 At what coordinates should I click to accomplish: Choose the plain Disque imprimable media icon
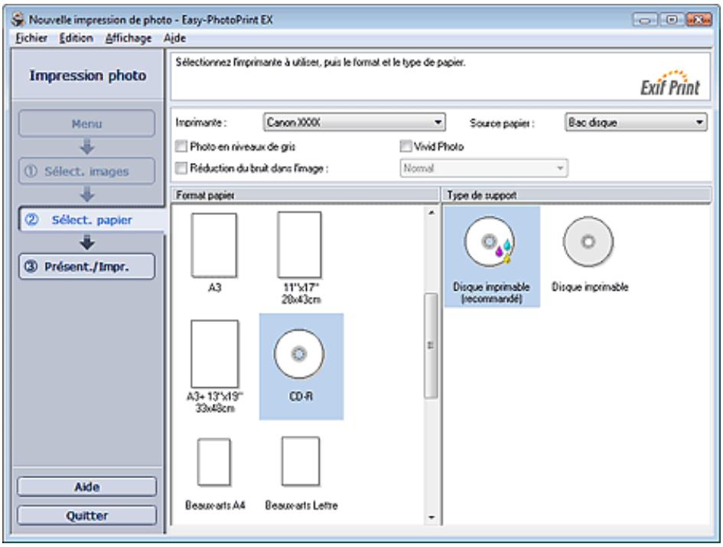(x=588, y=242)
